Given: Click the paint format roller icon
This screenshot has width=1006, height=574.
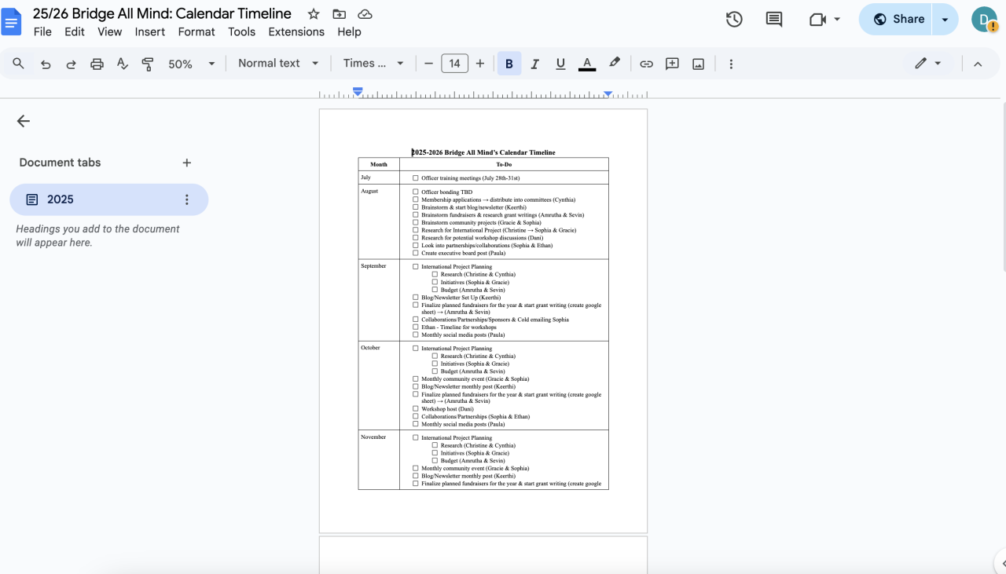Looking at the screenshot, I should [148, 64].
